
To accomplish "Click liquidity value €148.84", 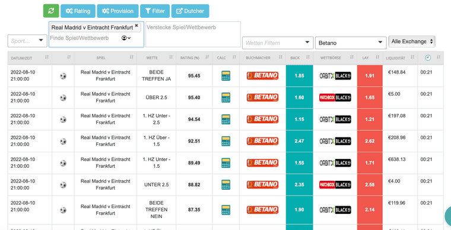I will [396, 72].
